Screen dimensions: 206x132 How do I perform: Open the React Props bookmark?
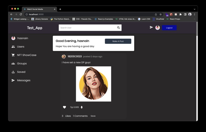point(173,19)
